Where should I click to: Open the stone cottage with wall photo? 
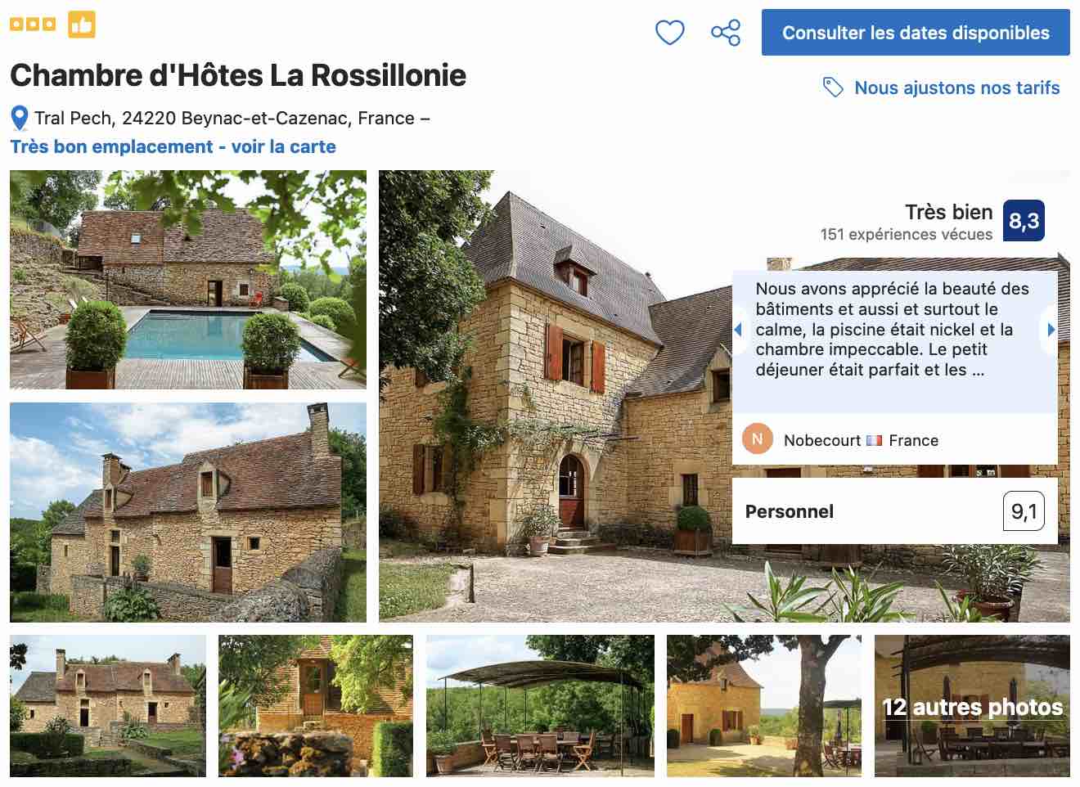coord(188,512)
